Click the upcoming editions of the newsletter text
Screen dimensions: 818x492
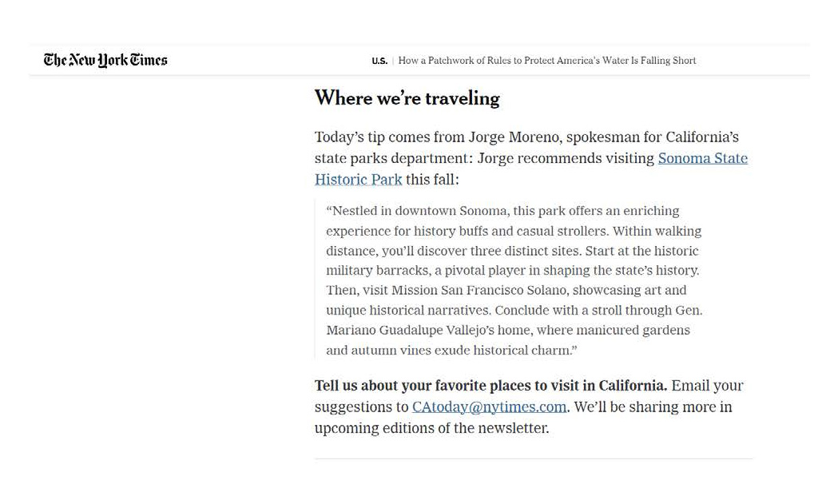pyautogui.click(x=431, y=428)
